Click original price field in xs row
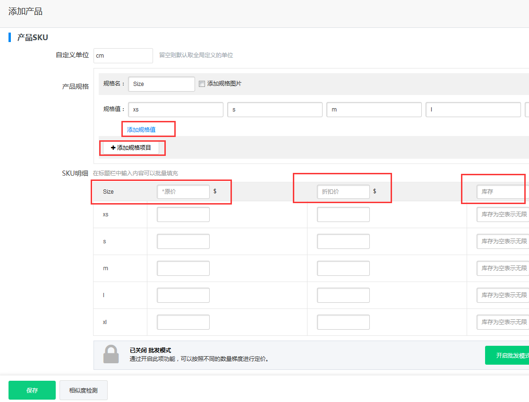The height and width of the screenshot is (402, 529). pos(183,214)
